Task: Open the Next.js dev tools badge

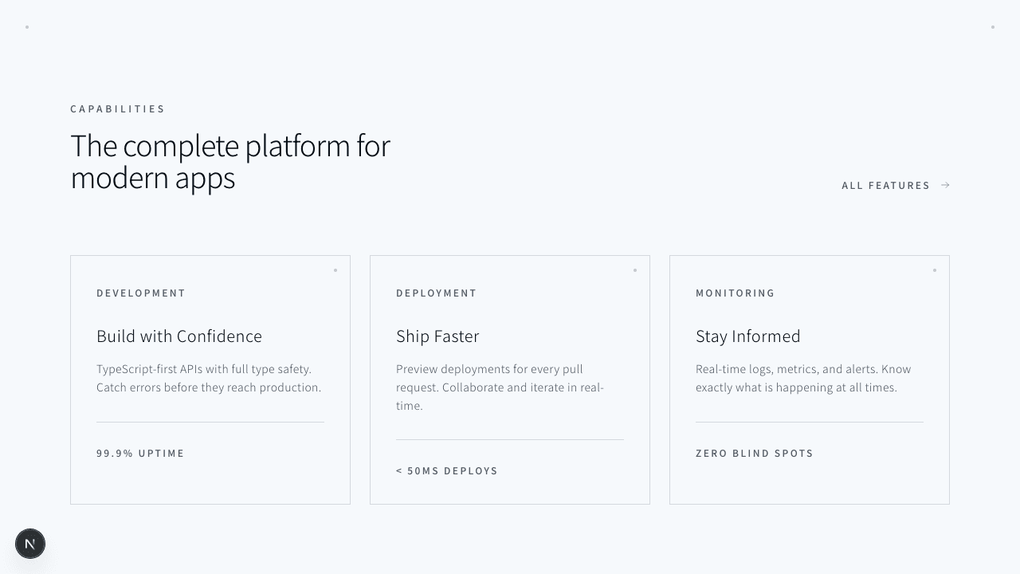Action: (x=30, y=544)
